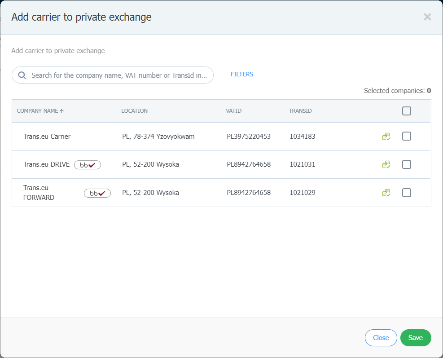The width and height of the screenshot is (443, 358).
Task: Click the Company Name sort arrow
Action: pos(62,111)
